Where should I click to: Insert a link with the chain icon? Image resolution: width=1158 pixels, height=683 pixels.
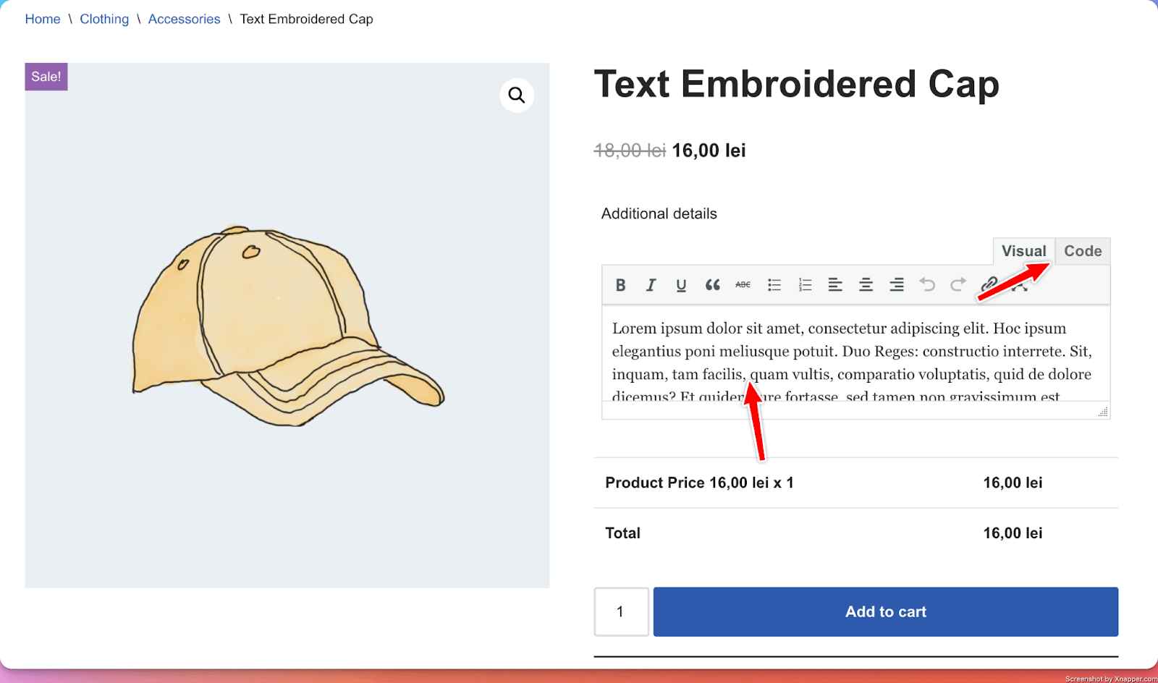(989, 284)
